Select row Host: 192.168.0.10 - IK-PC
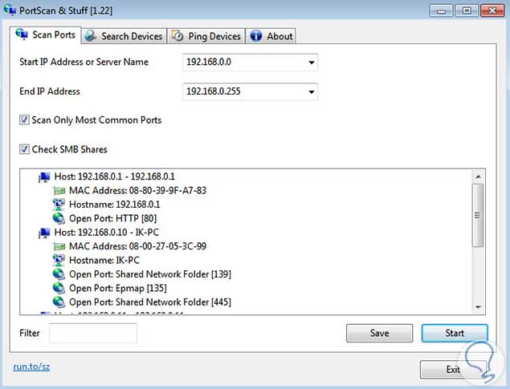The width and height of the screenshot is (510, 389). [107, 233]
